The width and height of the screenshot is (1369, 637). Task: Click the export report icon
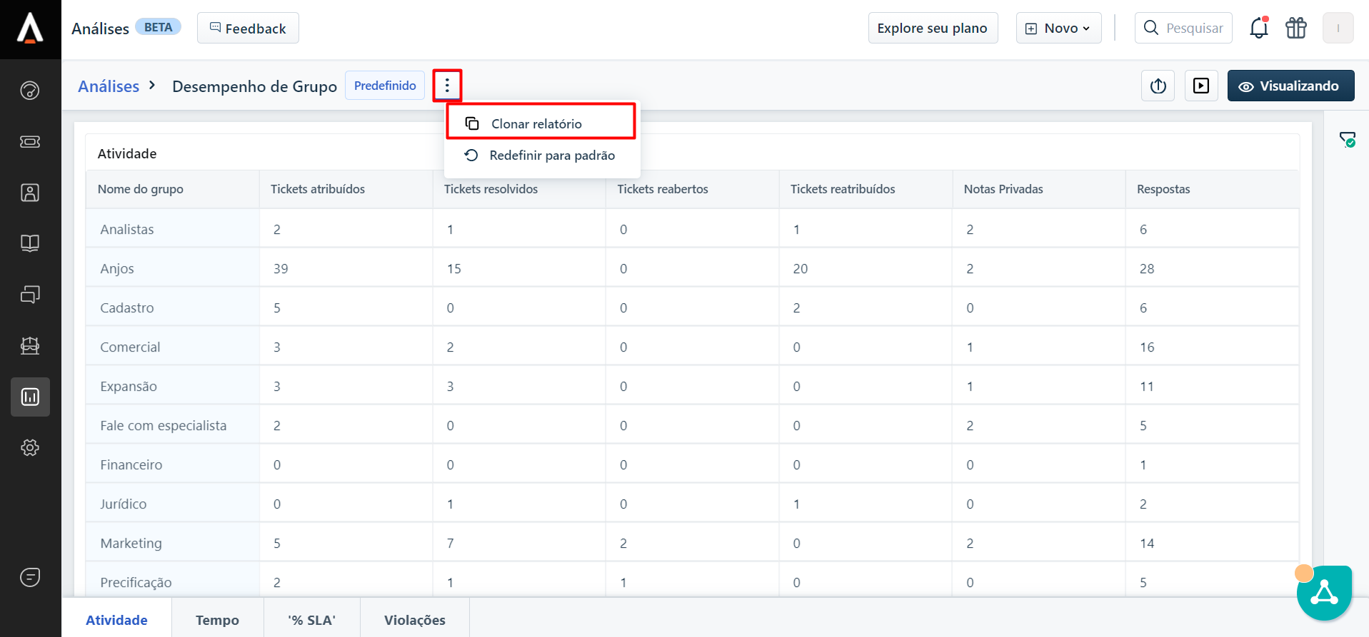click(1158, 86)
